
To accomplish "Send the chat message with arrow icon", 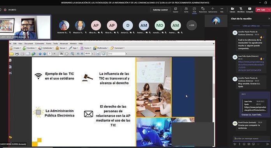I will coord(267,144).
